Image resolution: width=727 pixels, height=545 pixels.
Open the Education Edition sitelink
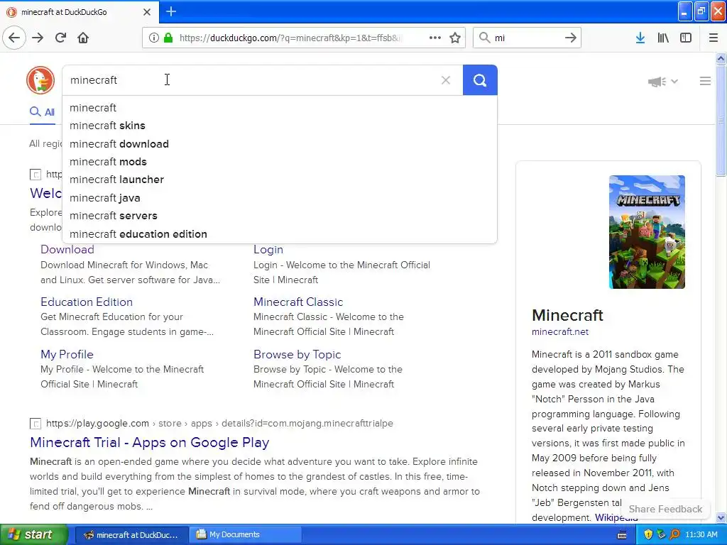(x=87, y=302)
